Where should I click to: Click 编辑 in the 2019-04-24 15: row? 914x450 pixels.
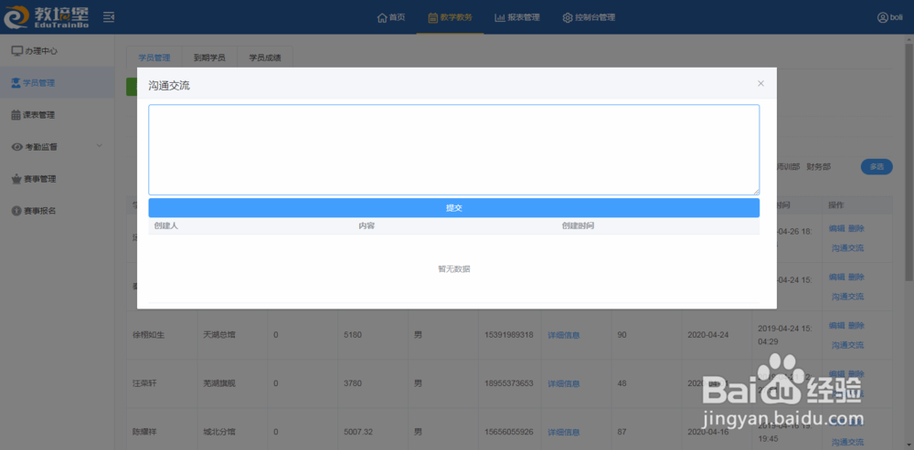(836, 277)
